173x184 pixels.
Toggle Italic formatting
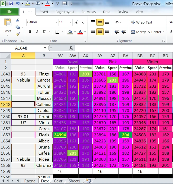[x=37, y=32]
